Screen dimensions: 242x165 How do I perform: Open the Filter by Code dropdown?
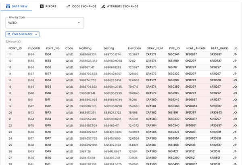[x=45, y=23]
